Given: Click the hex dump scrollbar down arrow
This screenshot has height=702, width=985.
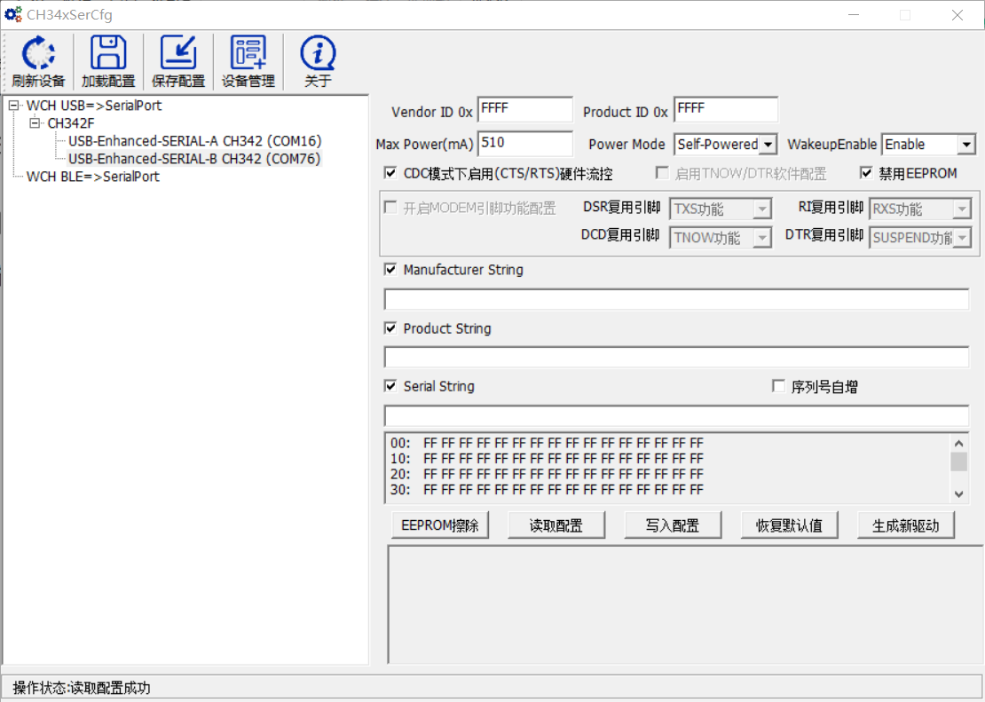Looking at the screenshot, I should [x=959, y=494].
